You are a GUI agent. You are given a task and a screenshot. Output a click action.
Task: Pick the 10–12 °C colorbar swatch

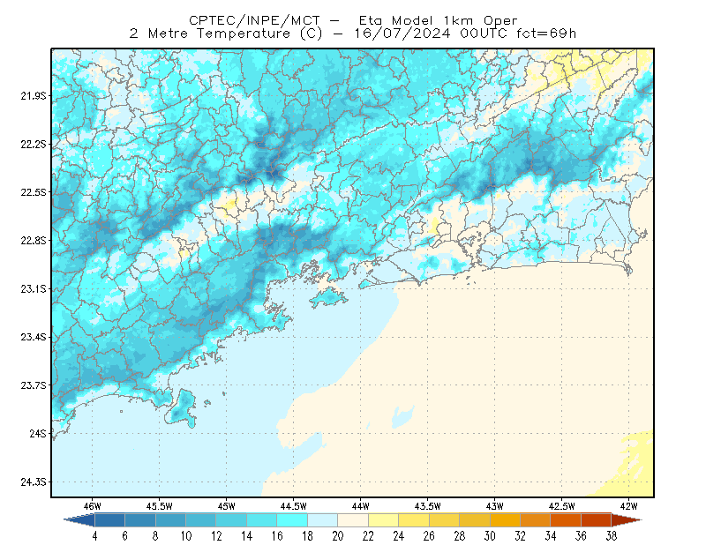tap(201, 519)
